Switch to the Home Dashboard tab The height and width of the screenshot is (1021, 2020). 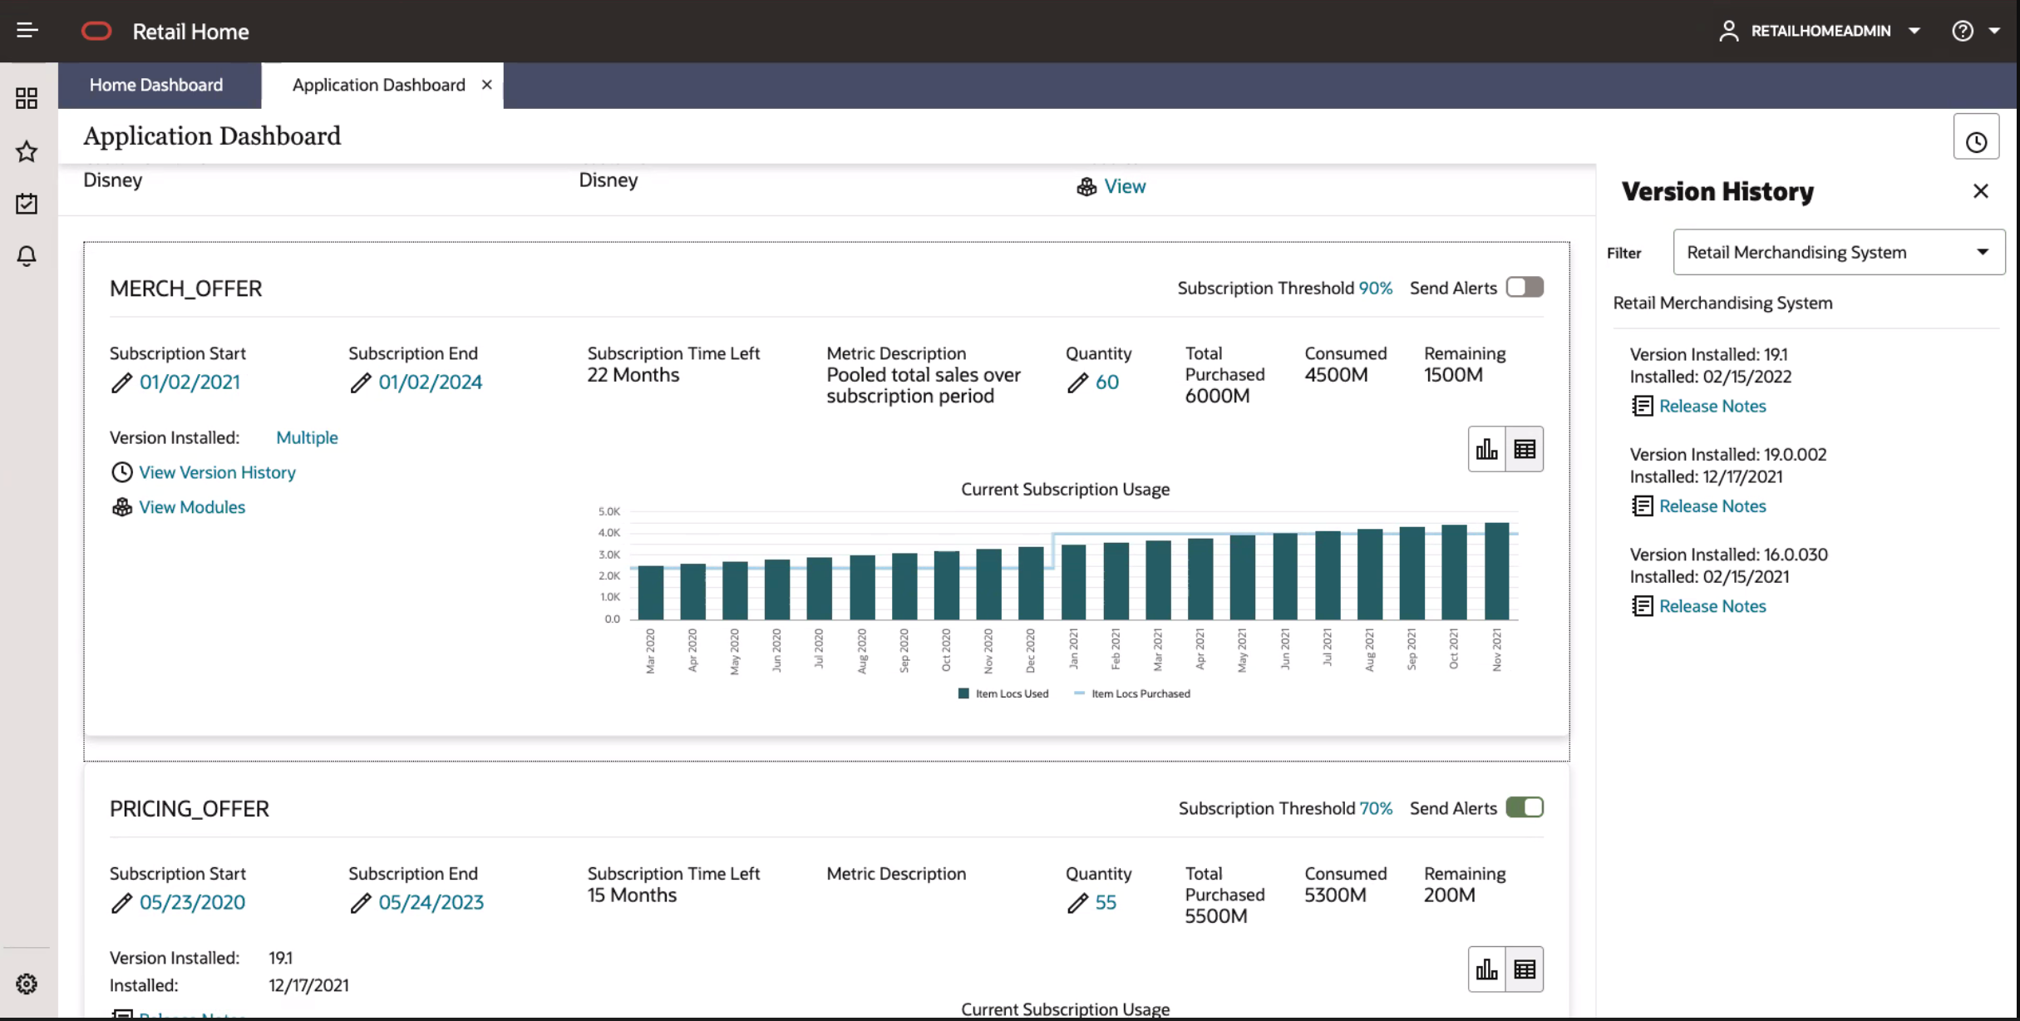click(156, 85)
